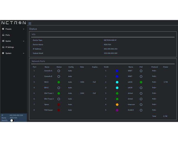Click the EN4 Truss 1 port name
This screenshot has height=142, width=178.
point(49,93)
